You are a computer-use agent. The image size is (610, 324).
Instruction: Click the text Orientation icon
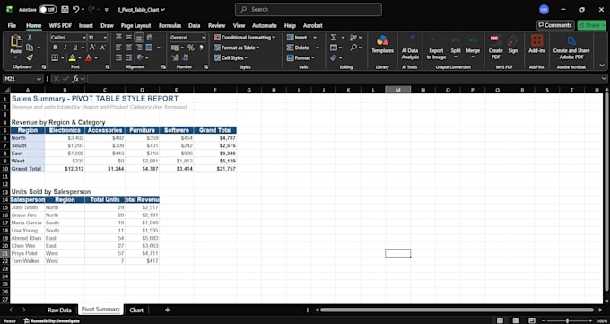click(x=140, y=57)
